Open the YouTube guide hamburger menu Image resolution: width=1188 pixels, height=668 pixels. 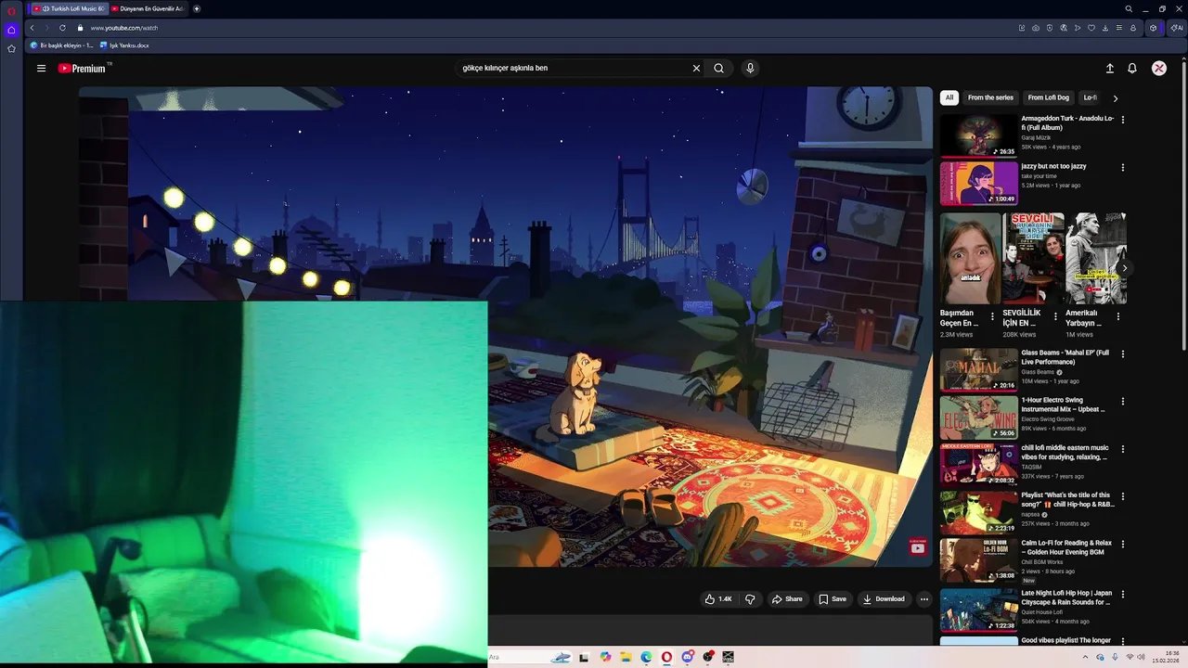click(41, 68)
